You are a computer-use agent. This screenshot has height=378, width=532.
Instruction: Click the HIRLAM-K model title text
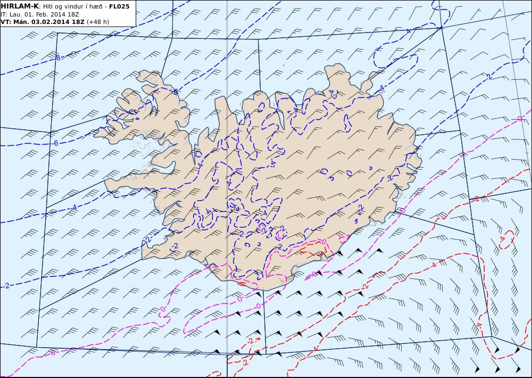pos(20,6)
